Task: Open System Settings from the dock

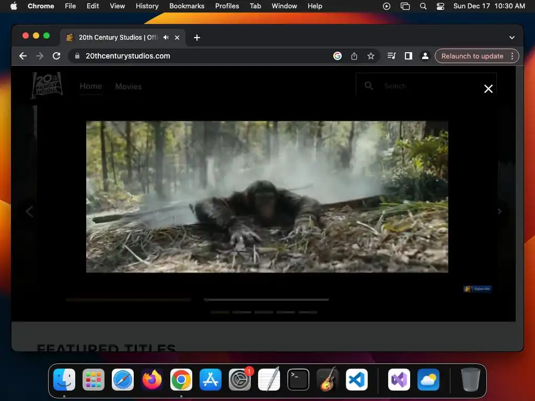Action: pyautogui.click(x=240, y=380)
